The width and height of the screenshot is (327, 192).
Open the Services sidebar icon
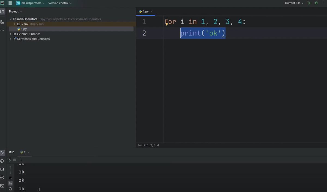click(x=2, y=178)
